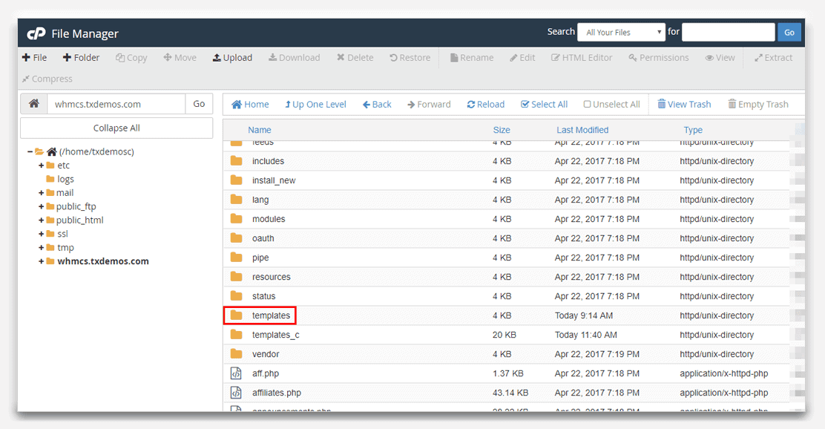The width and height of the screenshot is (825, 429).
Task: Open View Trash
Action: pos(684,105)
